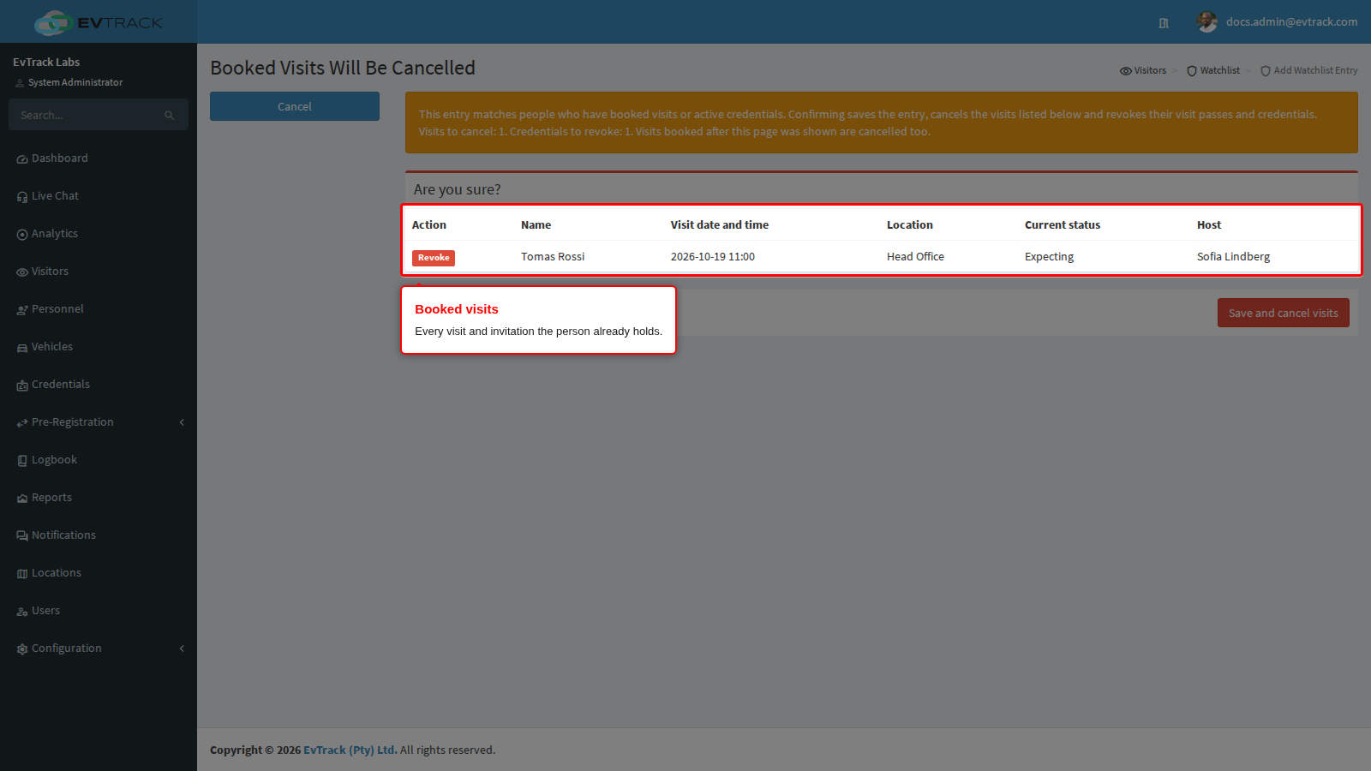Click the Visitors eye icon in sidebar
This screenshot has height=771, width=1371.
pos(22,272)
